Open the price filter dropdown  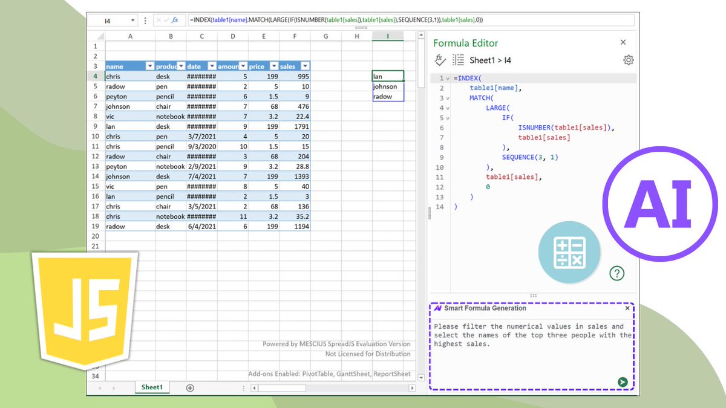point(273,66)
